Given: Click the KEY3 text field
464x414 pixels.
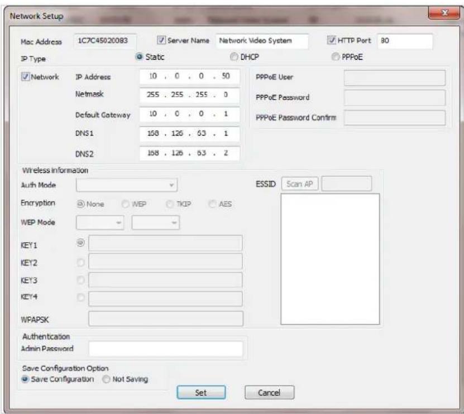Looking at the screenshot, I should pyautogui.click(x=165, y=280).
